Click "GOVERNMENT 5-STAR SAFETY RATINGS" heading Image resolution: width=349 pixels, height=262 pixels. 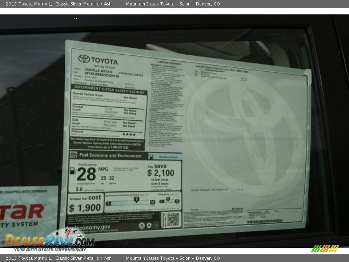(x=109, y=90)
